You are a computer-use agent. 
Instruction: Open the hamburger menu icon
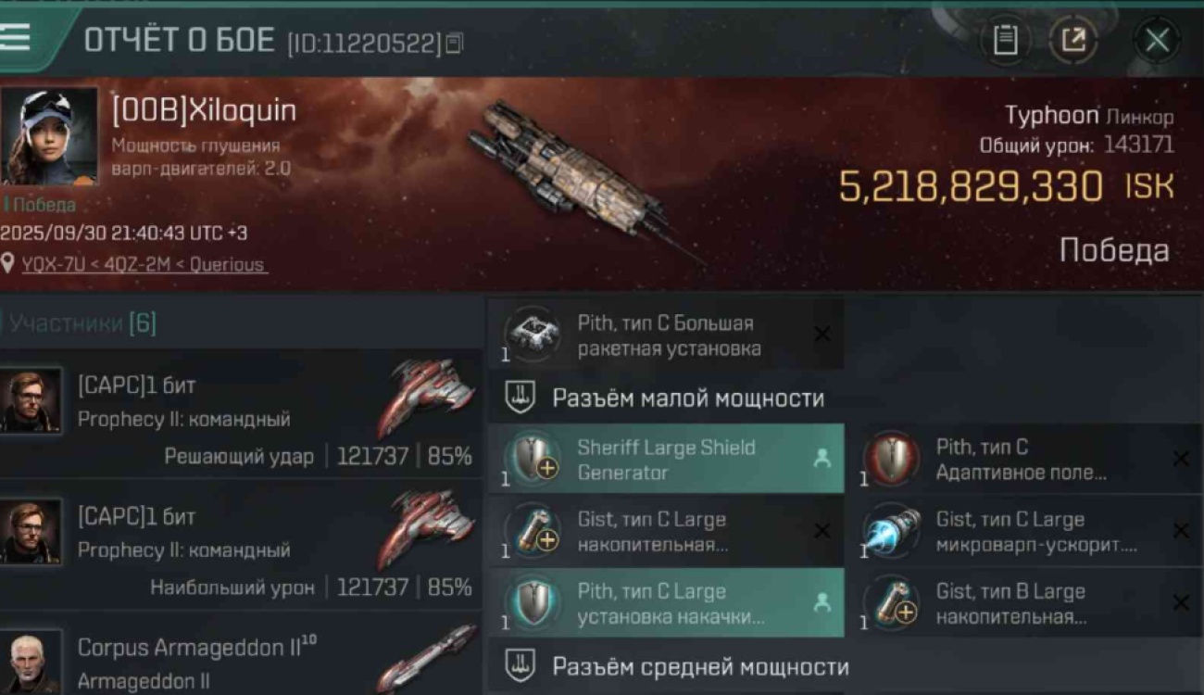16,38
